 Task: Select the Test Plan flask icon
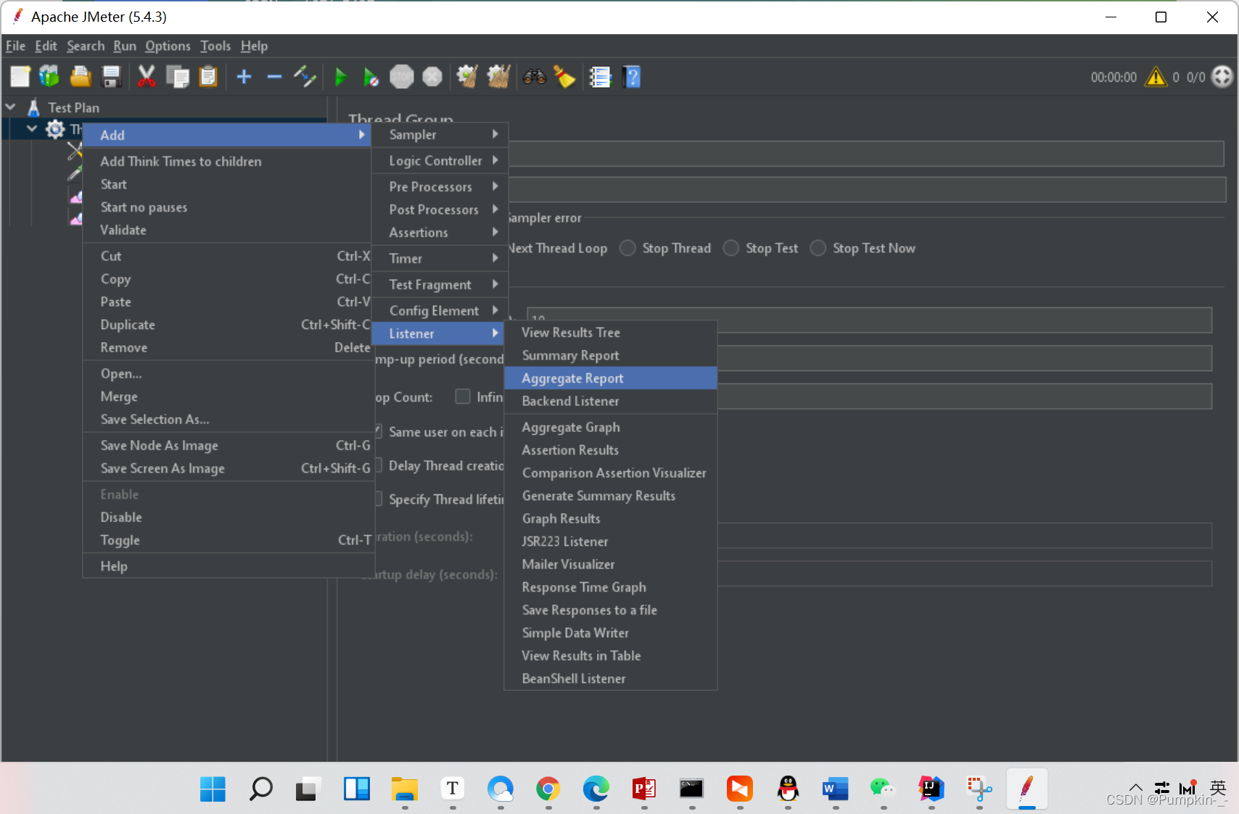point(33,107)
